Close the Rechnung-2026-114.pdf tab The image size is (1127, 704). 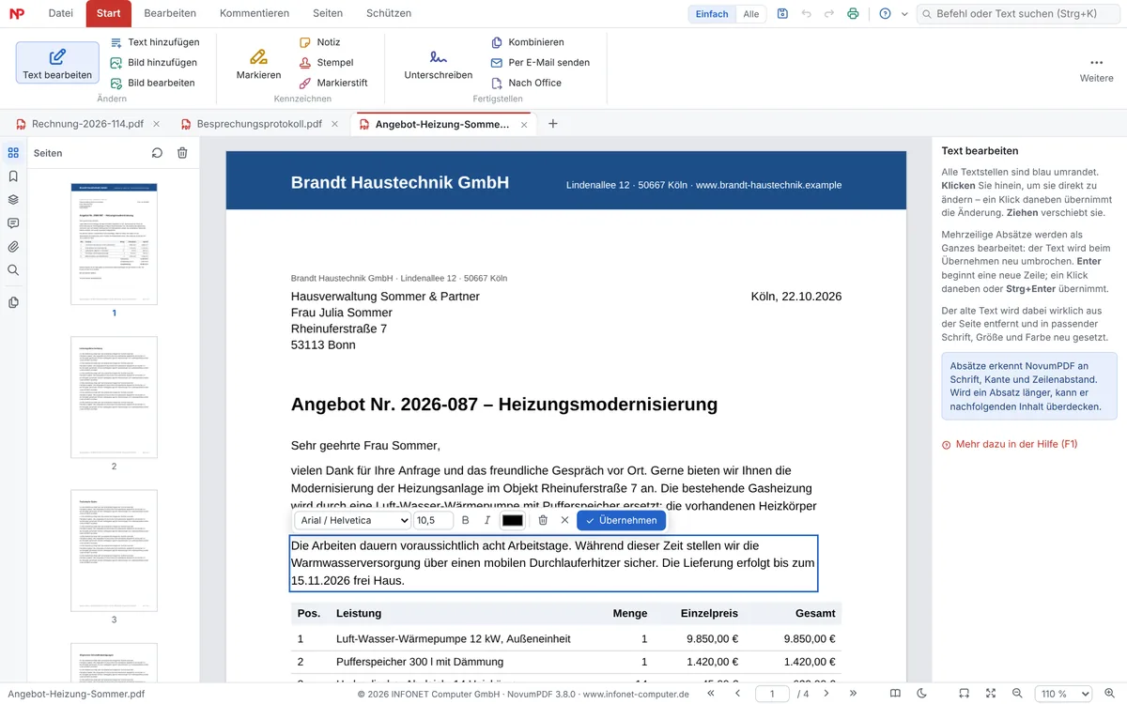156,124
